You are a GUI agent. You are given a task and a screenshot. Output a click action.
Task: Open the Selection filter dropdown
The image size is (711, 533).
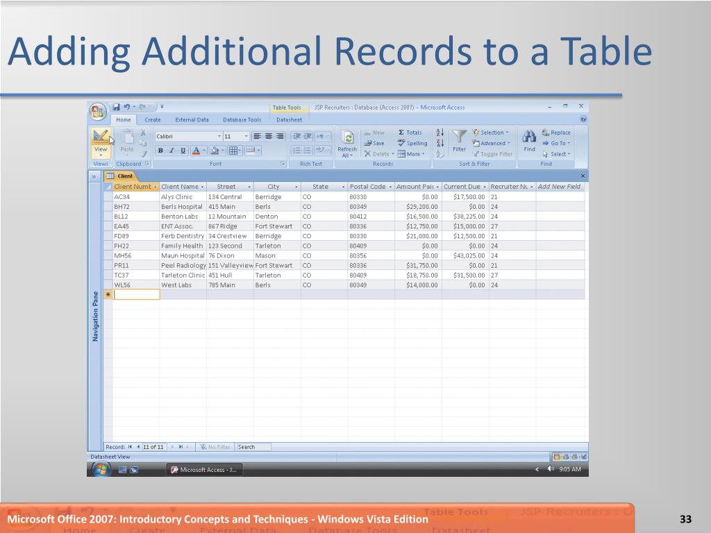pyautogui.click(x=491, y=133)
